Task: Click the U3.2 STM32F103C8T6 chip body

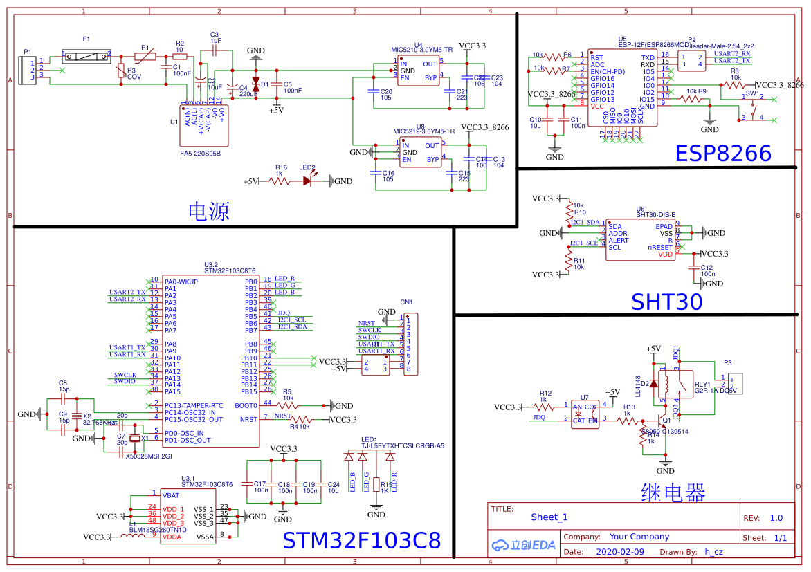Action: (210, 361)
